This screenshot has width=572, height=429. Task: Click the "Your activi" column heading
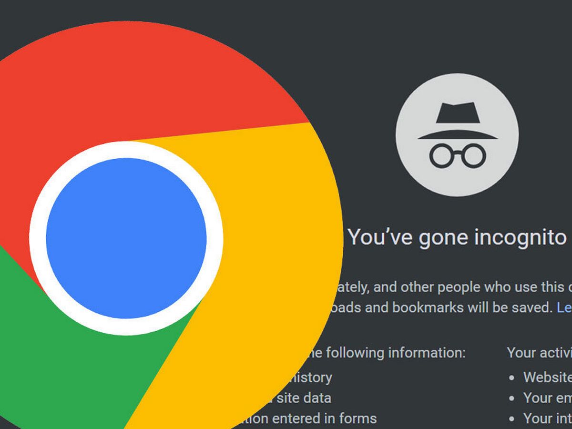pyautogui.click(x=540, y=353)
